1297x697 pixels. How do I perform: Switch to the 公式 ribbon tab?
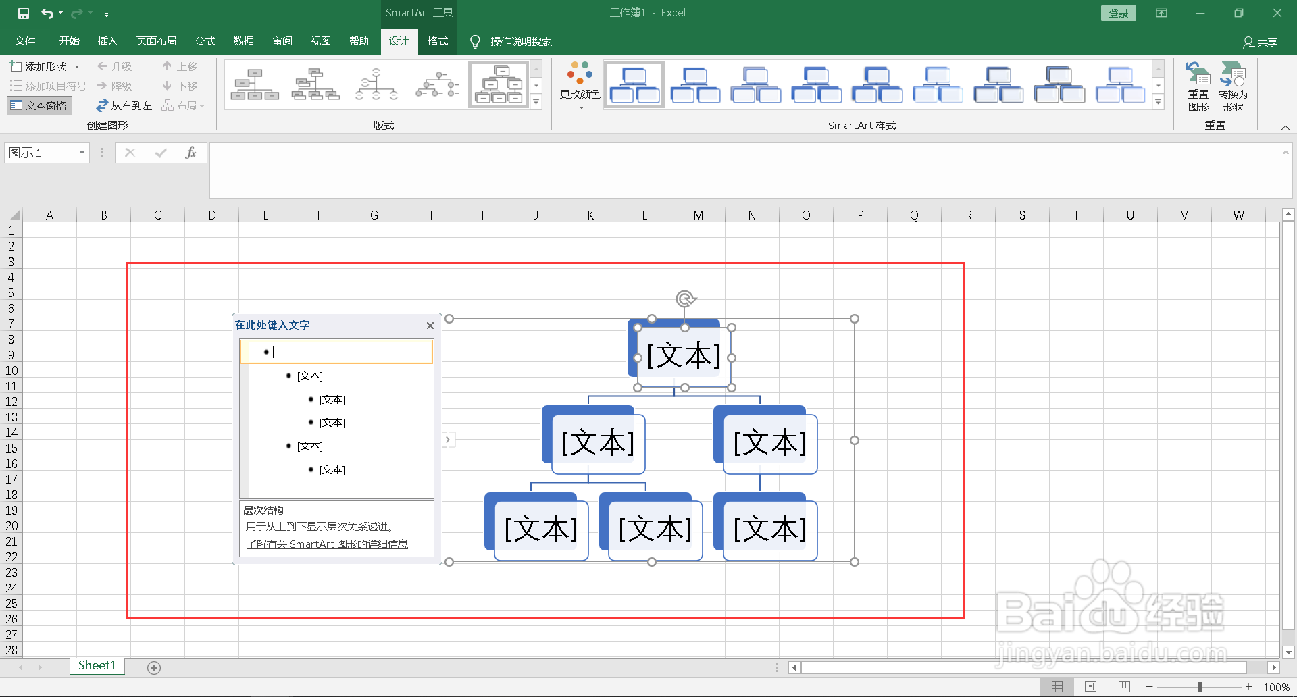[205, 41]
